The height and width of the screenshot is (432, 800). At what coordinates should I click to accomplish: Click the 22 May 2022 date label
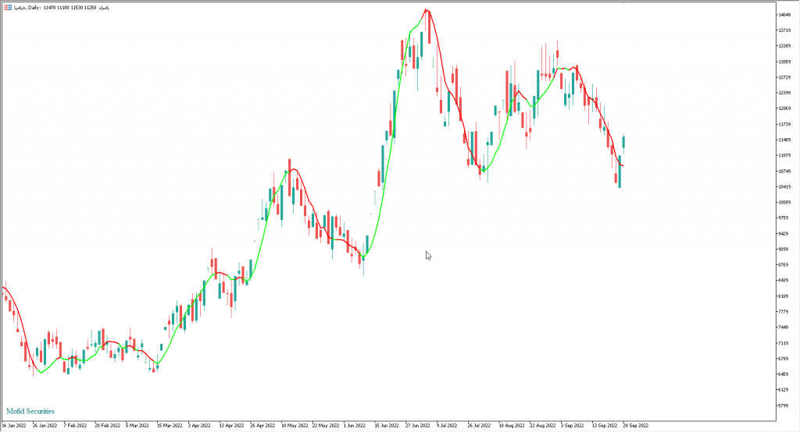pyautogui.click(x=326, y=426)
